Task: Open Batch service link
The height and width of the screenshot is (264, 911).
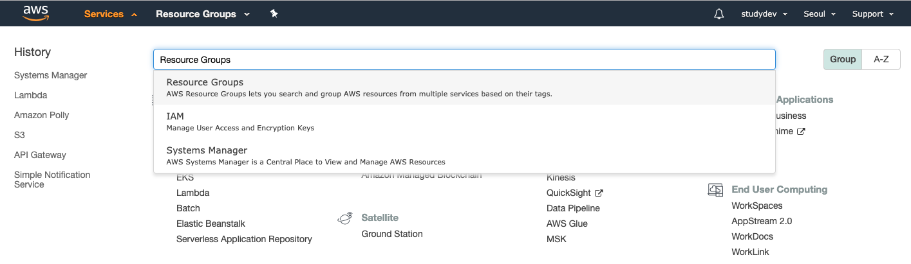Action: (x=189, y=208)
